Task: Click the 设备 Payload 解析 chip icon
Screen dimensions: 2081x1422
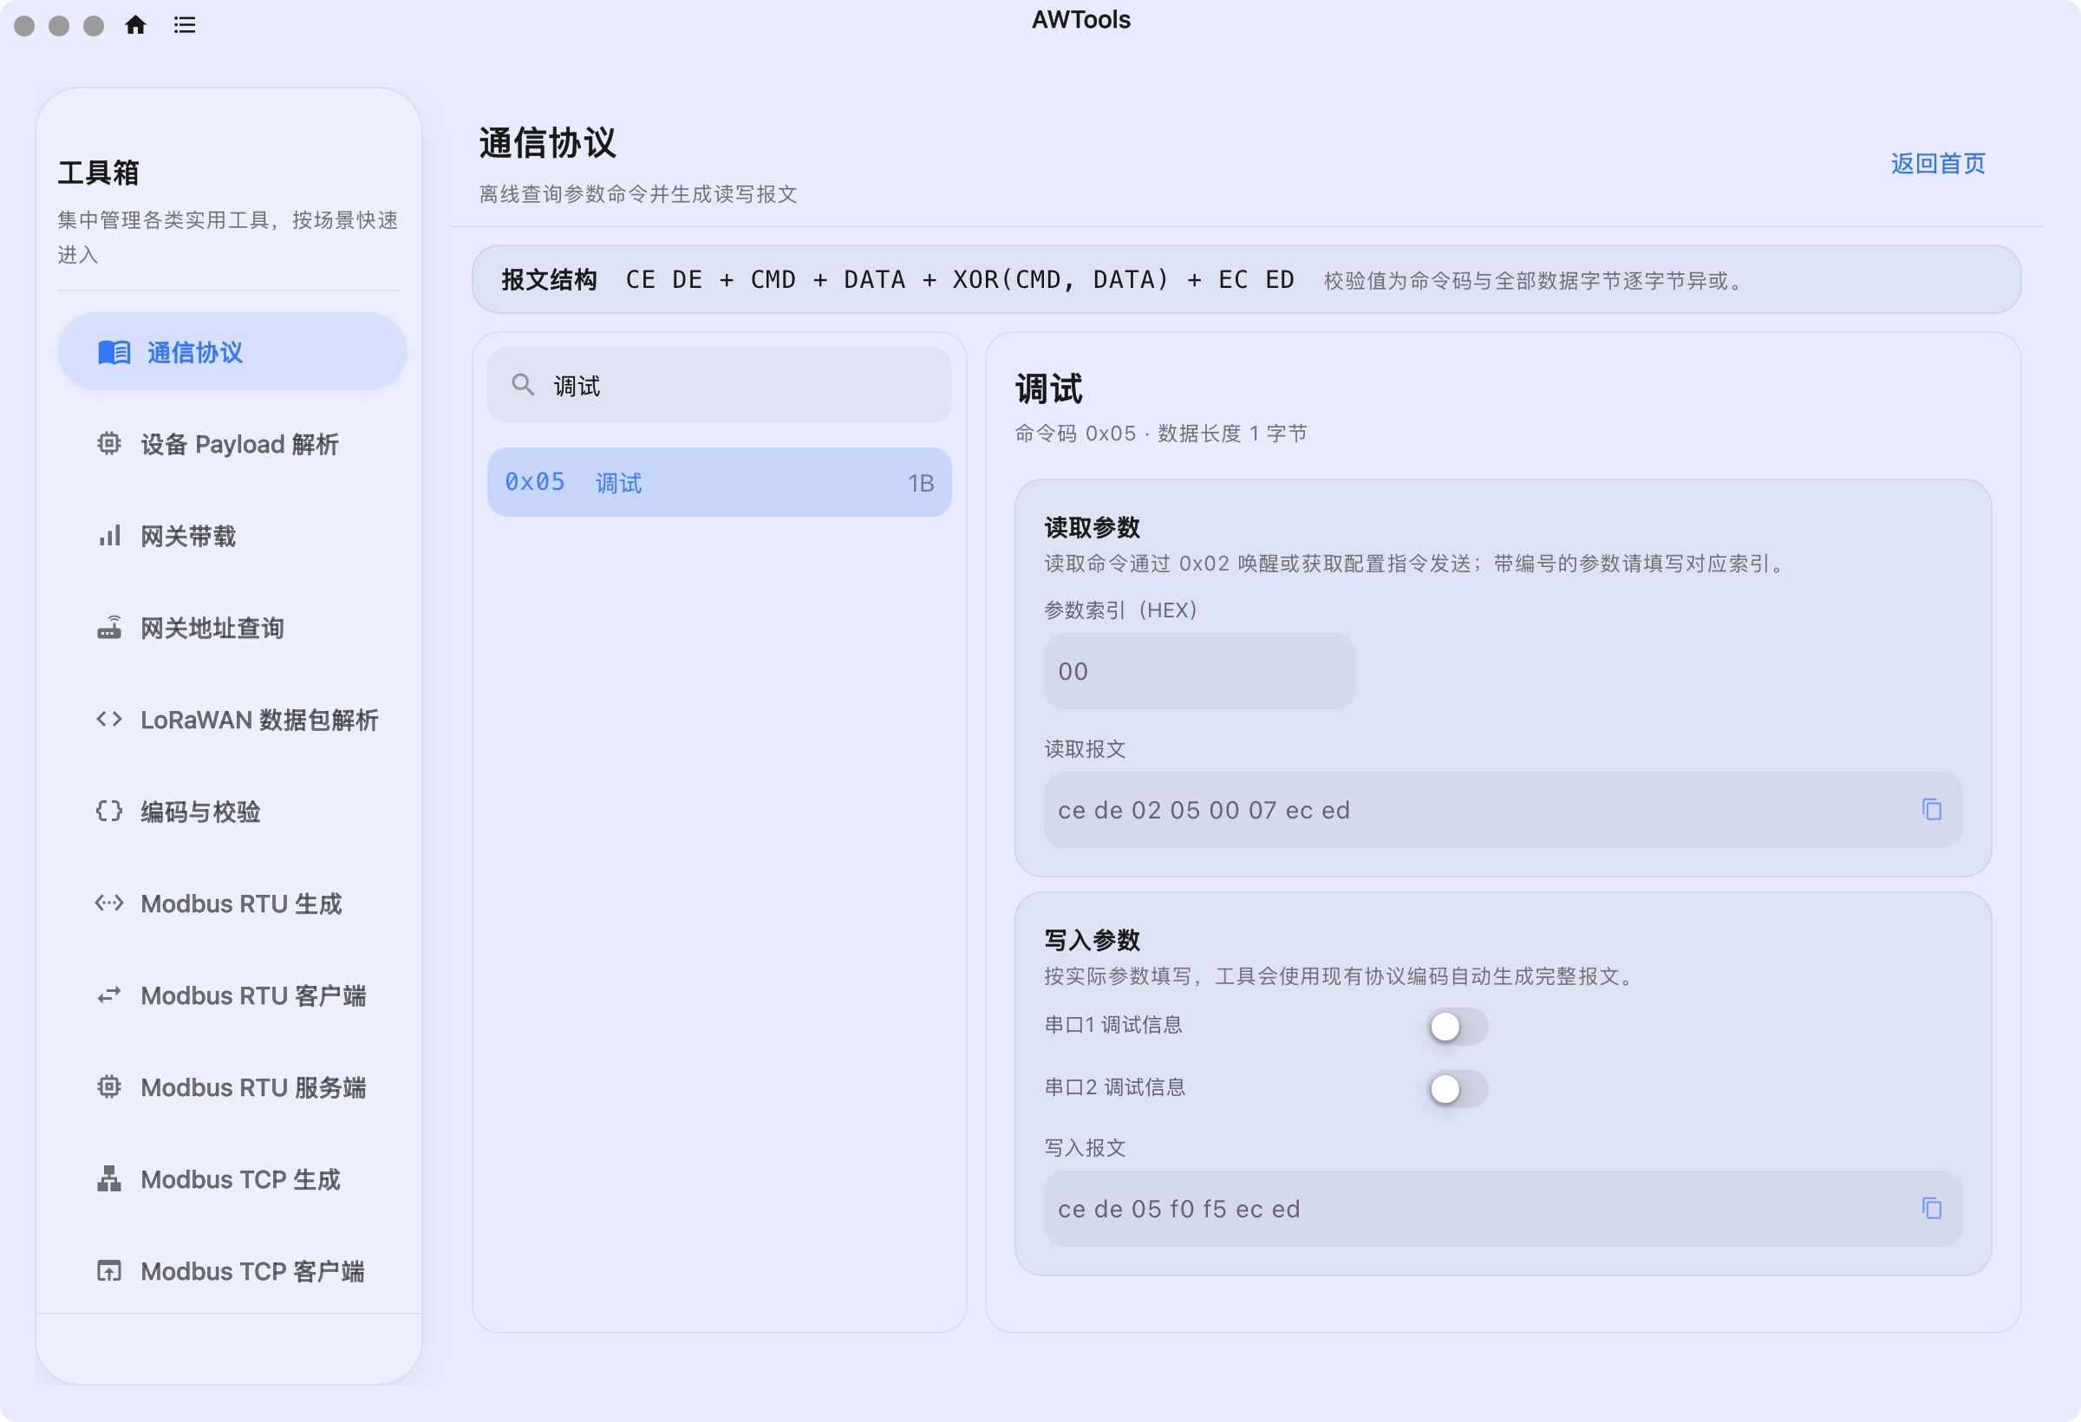Action: [109, 443]
